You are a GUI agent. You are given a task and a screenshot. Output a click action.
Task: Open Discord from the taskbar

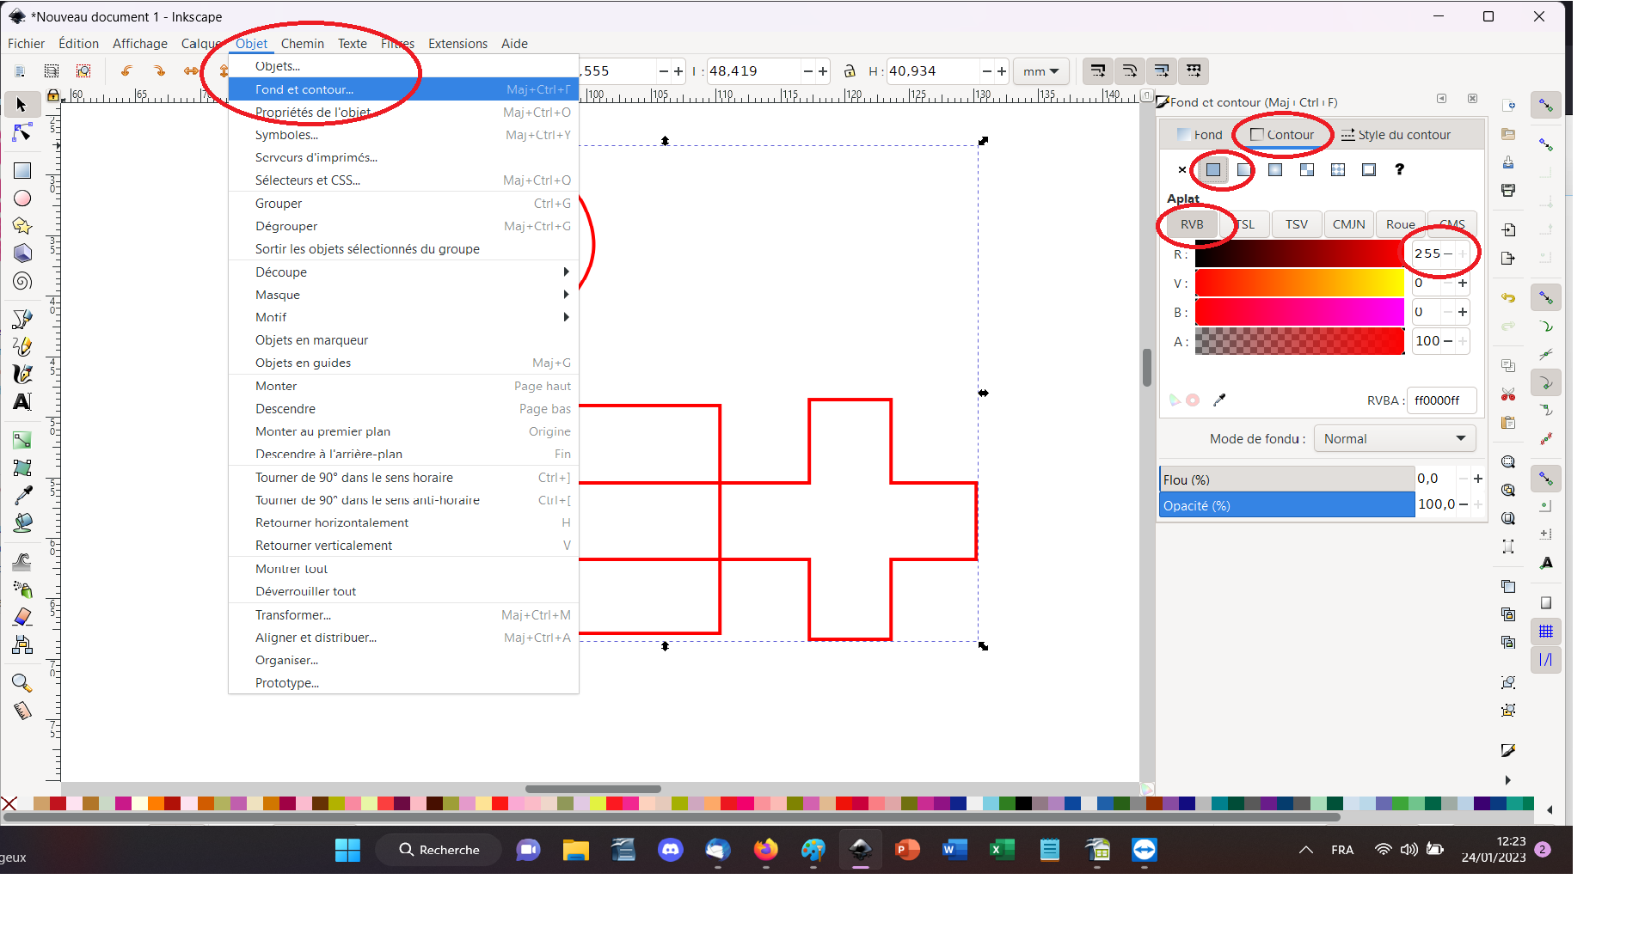[670, 850]
